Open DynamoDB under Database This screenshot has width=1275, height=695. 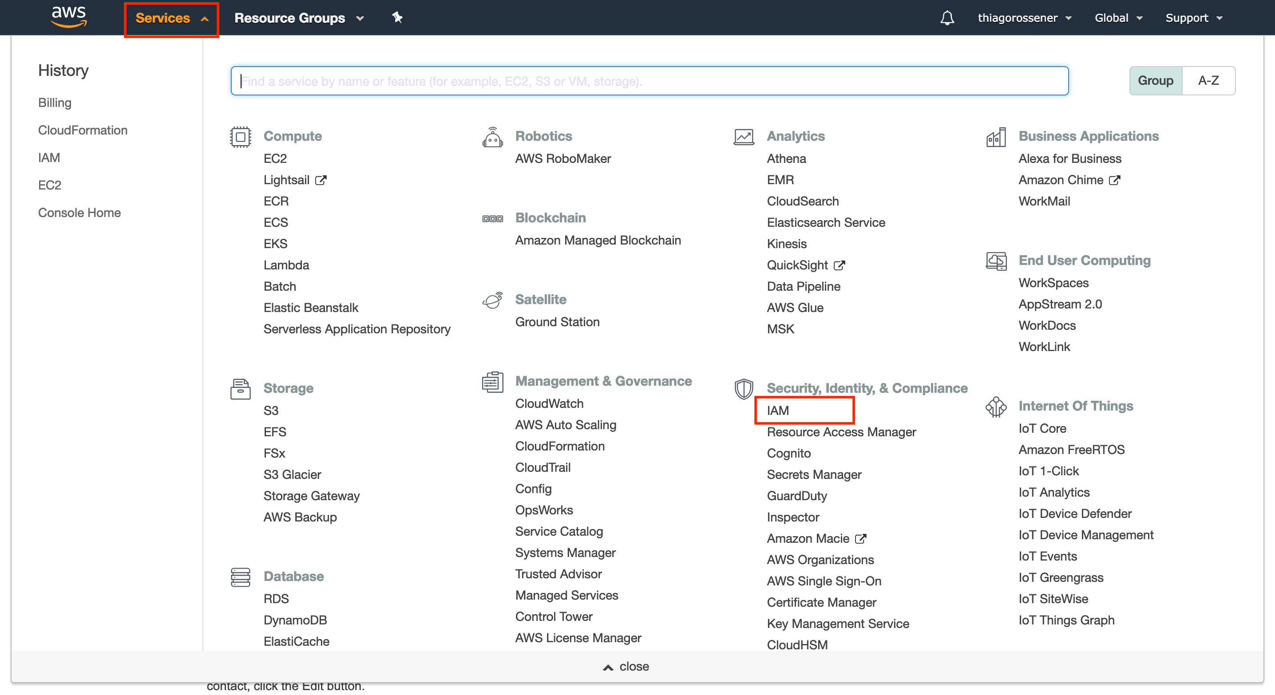[x=296, y=620]
